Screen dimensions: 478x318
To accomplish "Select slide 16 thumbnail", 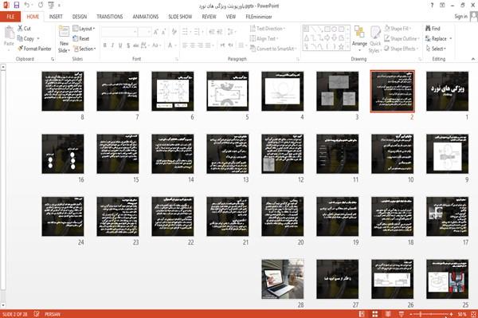I will pos(63,154).
